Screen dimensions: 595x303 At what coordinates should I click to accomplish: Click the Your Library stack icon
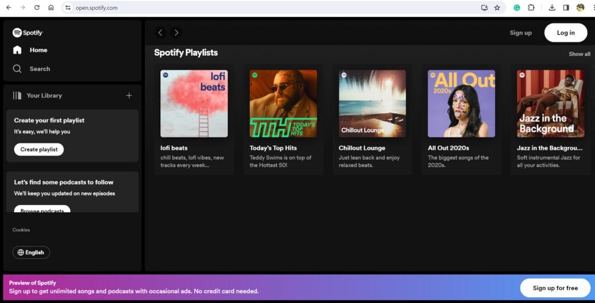(x=17, y=96)
